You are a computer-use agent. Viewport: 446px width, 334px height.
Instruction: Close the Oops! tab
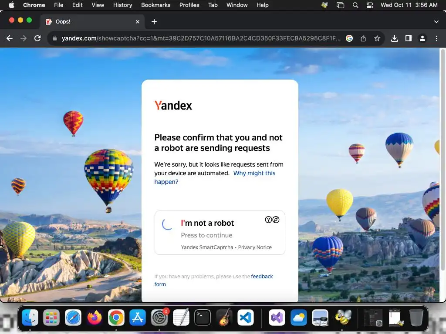[138, 22]
